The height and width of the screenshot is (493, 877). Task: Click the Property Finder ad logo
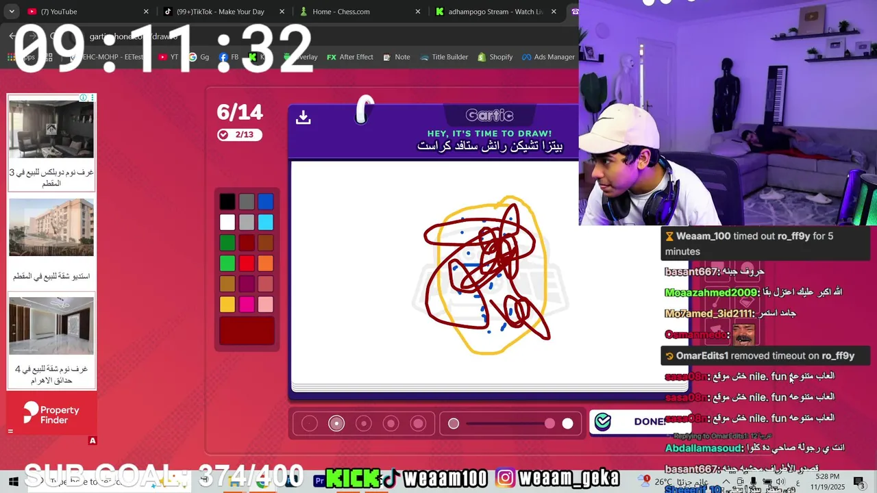pyautogui.click(x=51, y=414)
